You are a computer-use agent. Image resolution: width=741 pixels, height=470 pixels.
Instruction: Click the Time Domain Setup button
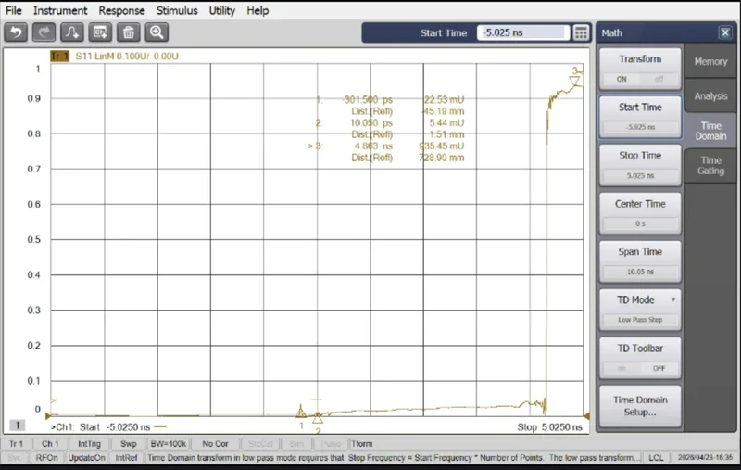pos(640,406)
